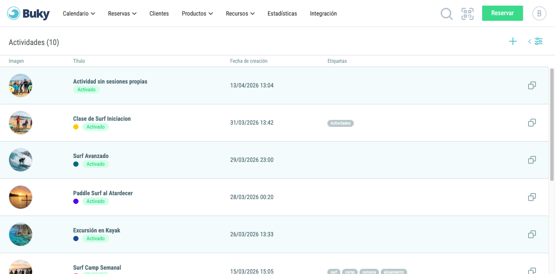This screenshot has height=274, width=555.
Task: Open the search magnifier icon
Action: pos(447,14)
